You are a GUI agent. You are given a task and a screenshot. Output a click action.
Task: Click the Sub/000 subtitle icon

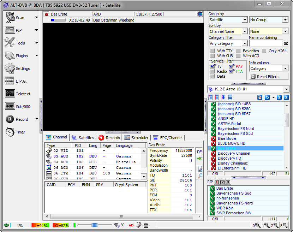coord(10,106)
